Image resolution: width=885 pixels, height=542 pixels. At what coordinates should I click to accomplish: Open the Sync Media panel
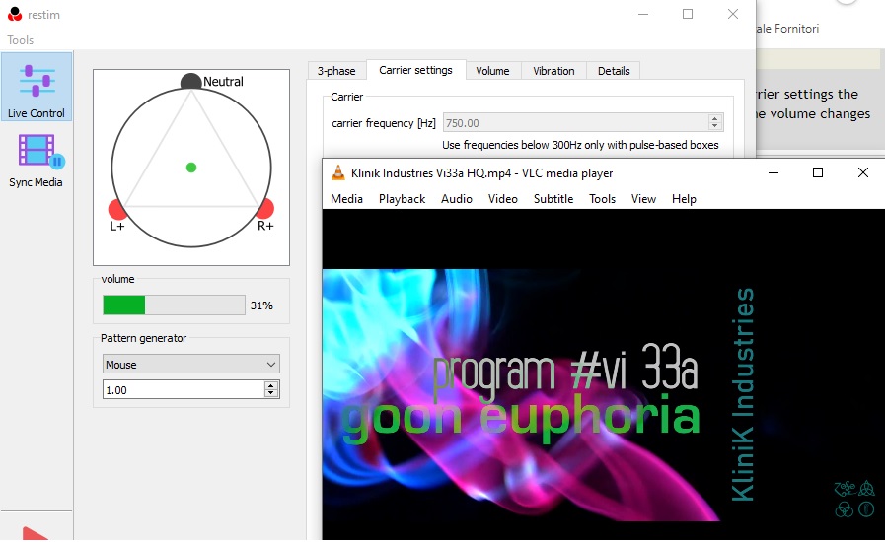(37, 161)
